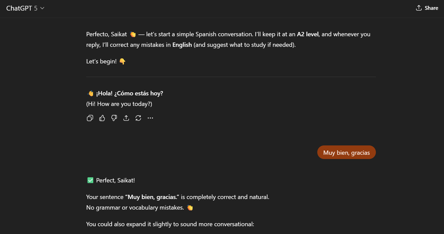Share the ¡Hola! response
This screenshot has width=444, height=234.
pos(126,118)
